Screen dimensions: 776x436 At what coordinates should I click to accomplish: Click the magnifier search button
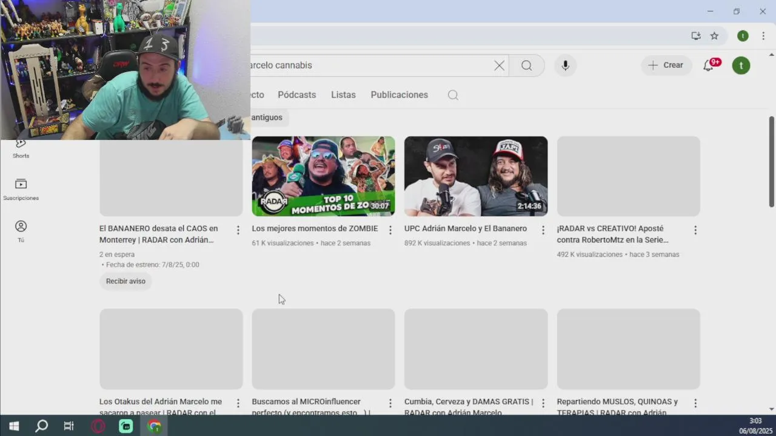coord(526,65)
